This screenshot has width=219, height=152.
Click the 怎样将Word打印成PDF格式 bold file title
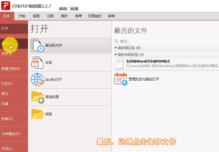tap(148, 61)
